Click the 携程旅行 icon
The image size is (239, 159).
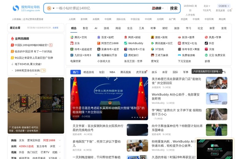point(125,55)
